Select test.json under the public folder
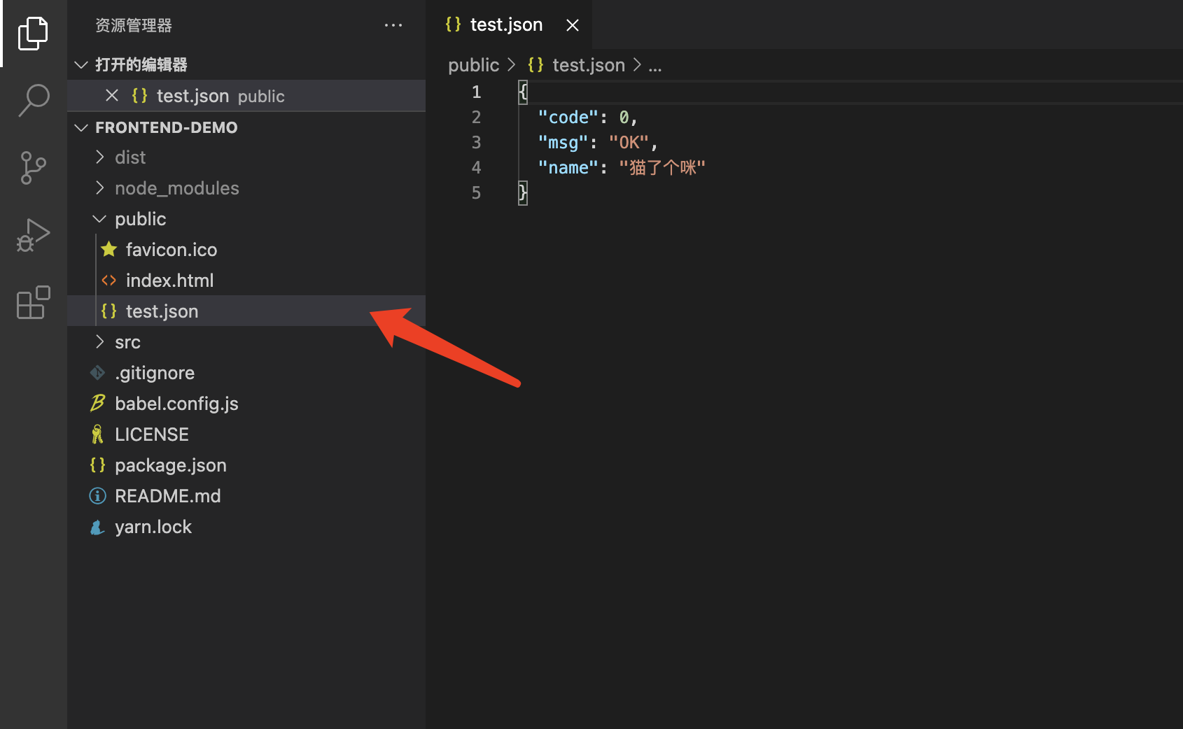1183x729 pixels. coord(246,311)
